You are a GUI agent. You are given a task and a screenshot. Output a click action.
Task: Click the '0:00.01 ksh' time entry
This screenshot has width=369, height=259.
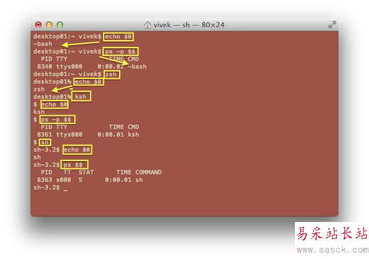point(118,134)
